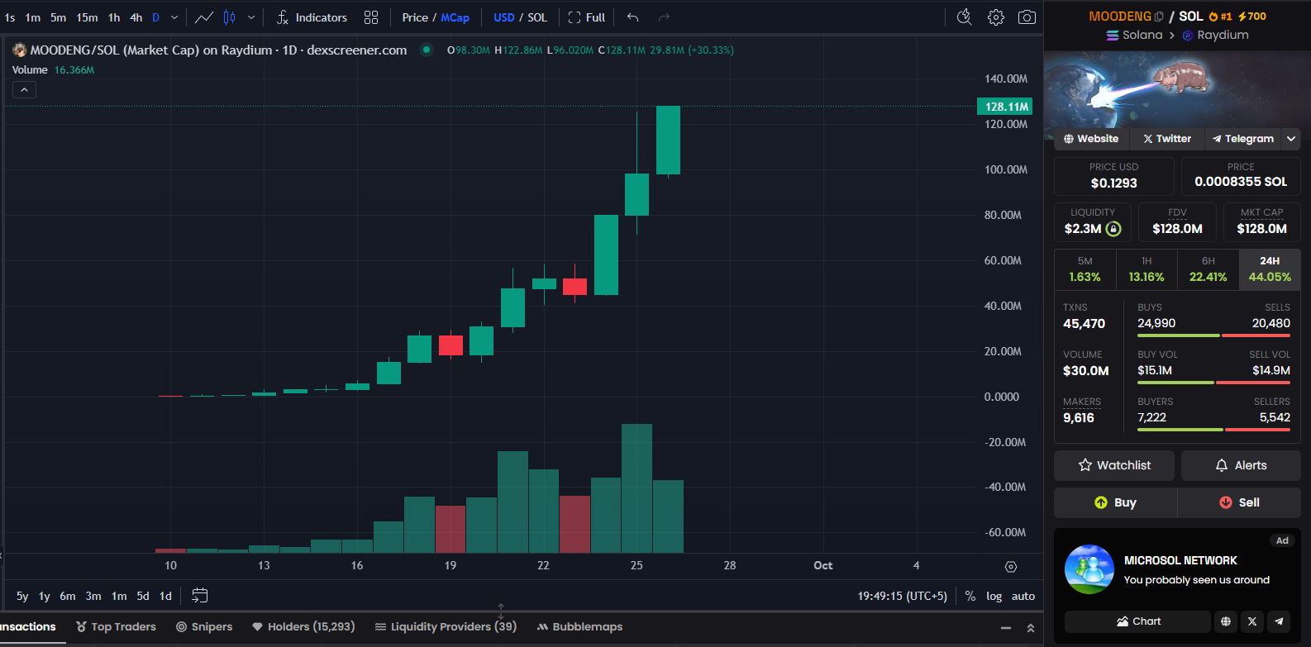Open the token Website link
Image resolution: width=1311 pixels, height=647 pixels.
(x=1091, y=139)
